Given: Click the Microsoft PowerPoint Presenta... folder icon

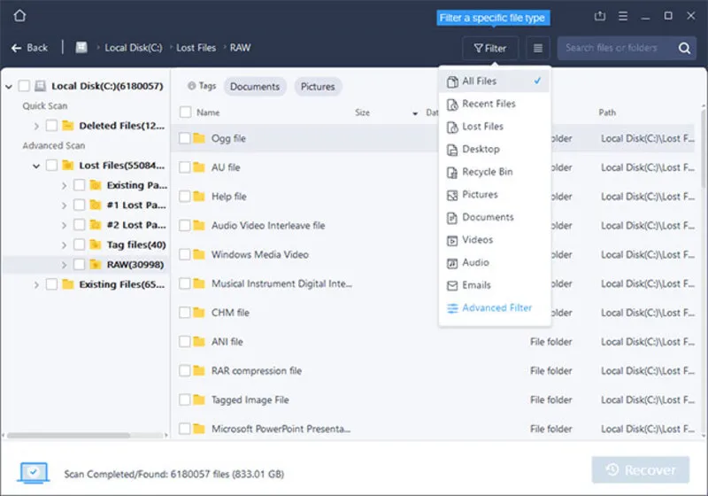Looking at the screenshot, I should pyautogui.click(x=199, y=428).
